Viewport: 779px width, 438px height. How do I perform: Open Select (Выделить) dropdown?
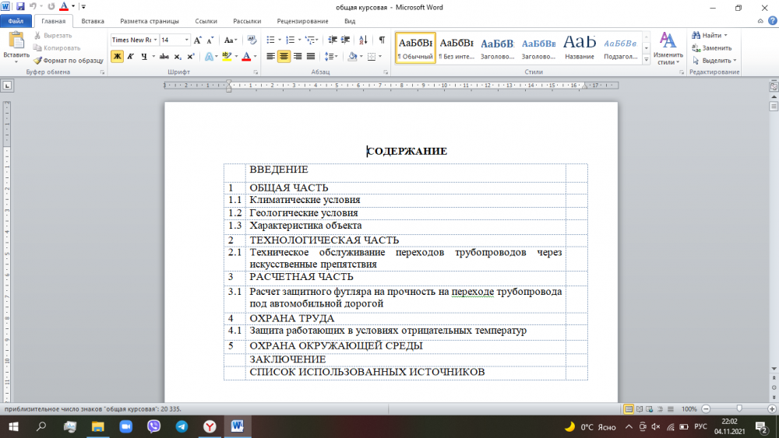714,61
